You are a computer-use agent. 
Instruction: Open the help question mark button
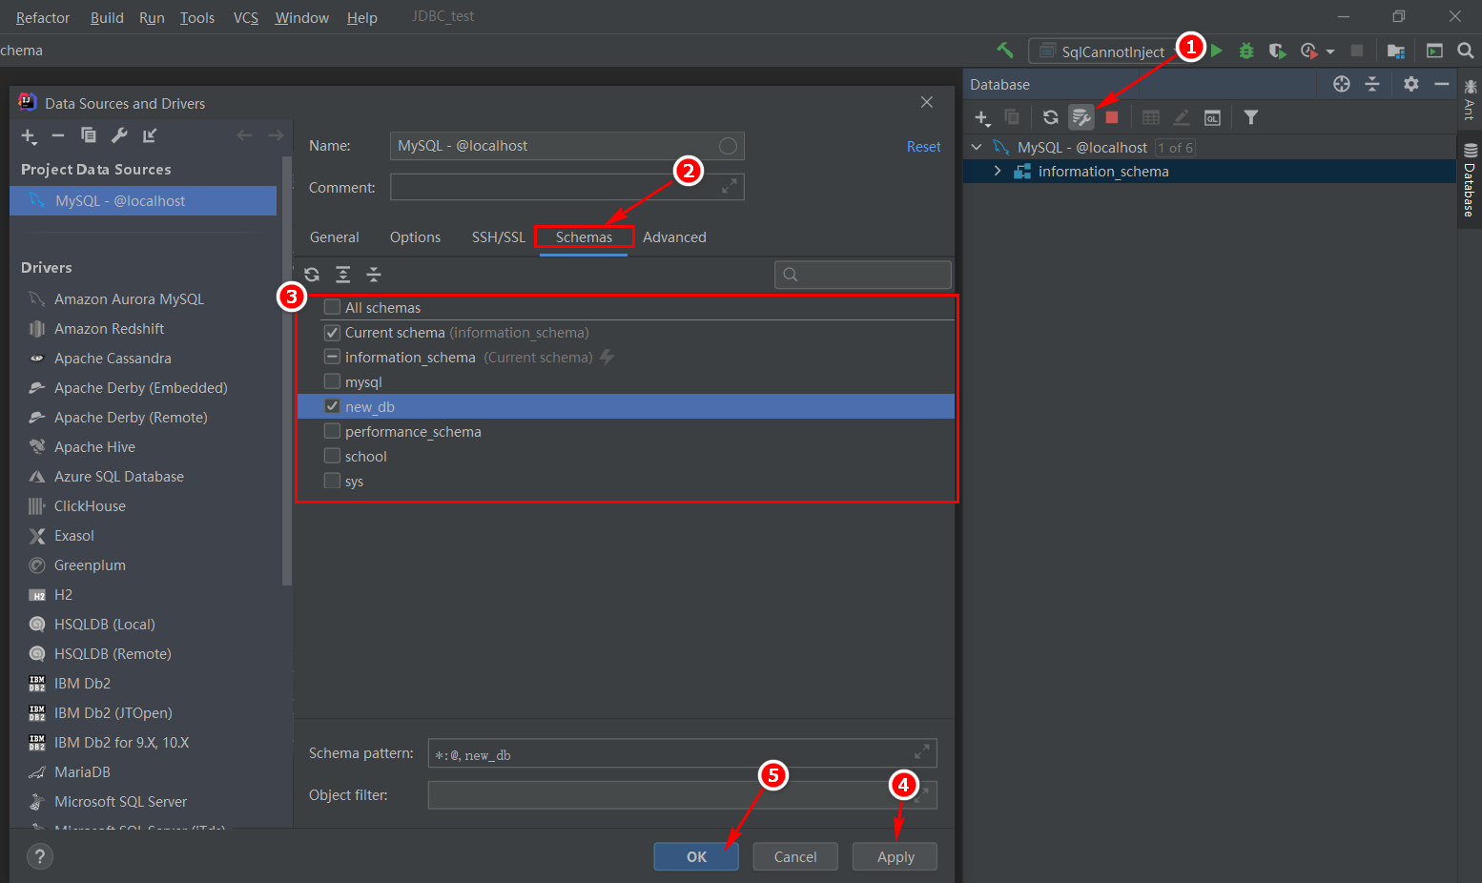point(39,856)
